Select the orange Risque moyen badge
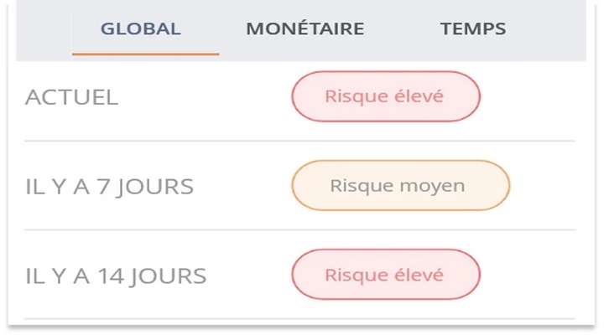 pos(401,185)
